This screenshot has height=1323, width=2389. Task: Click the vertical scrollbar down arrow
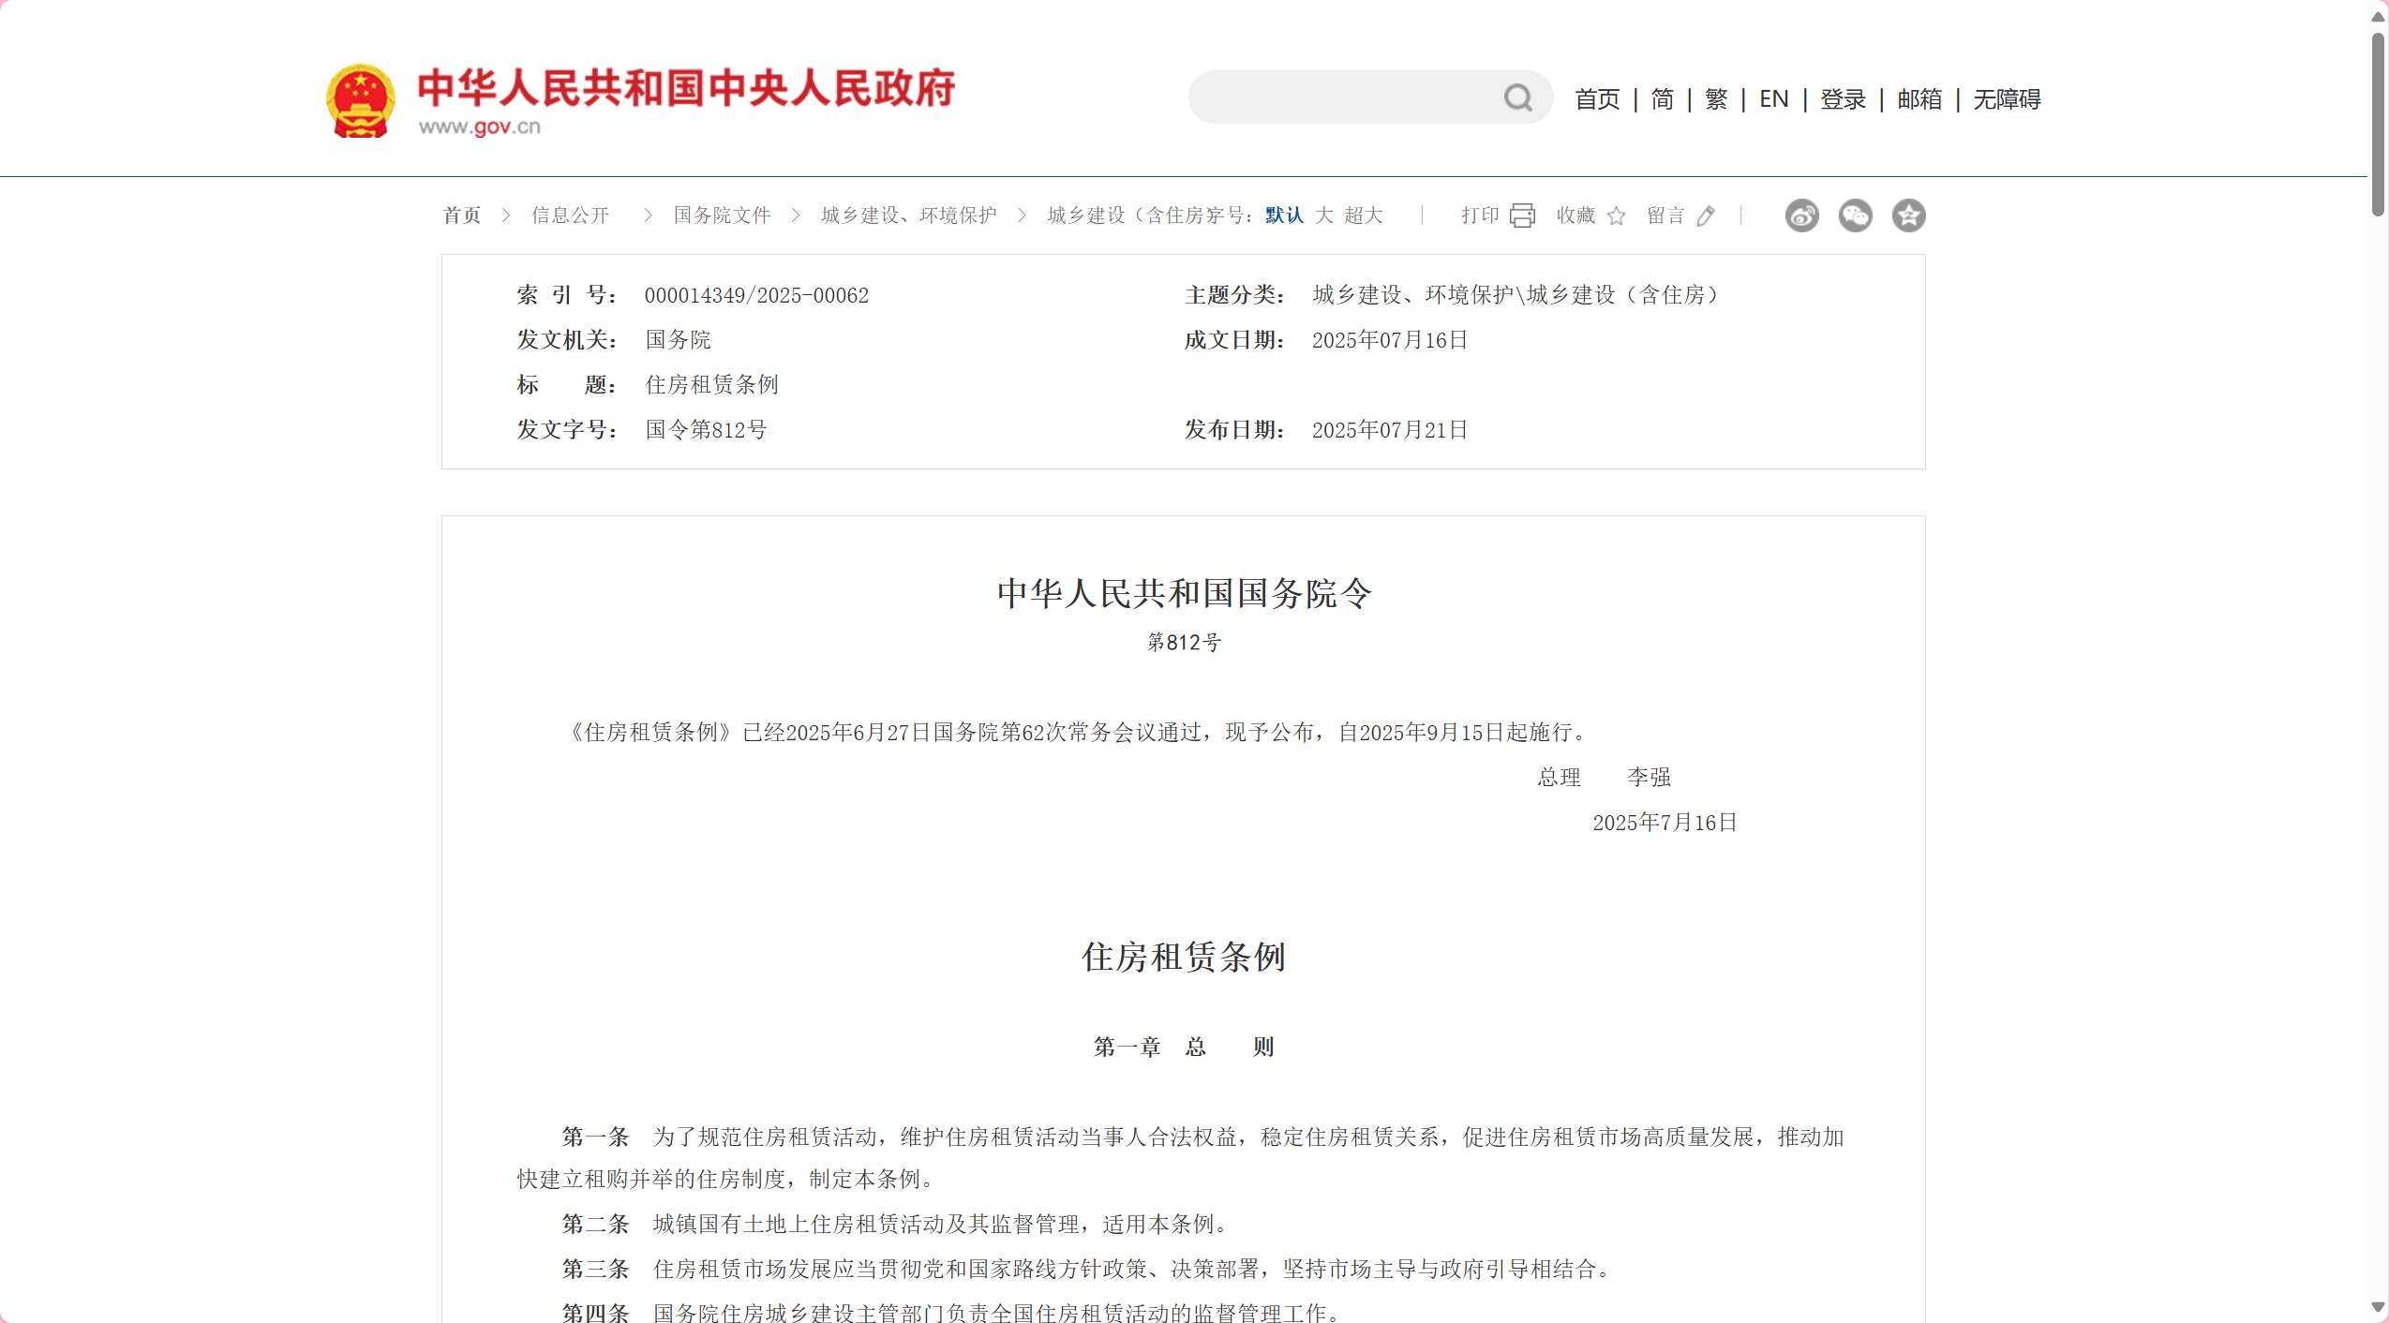[x=2377, y=1306]
